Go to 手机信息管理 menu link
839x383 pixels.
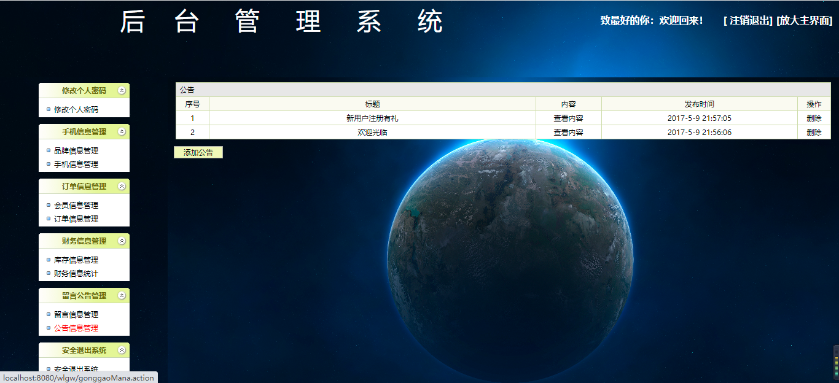(76, 164)
